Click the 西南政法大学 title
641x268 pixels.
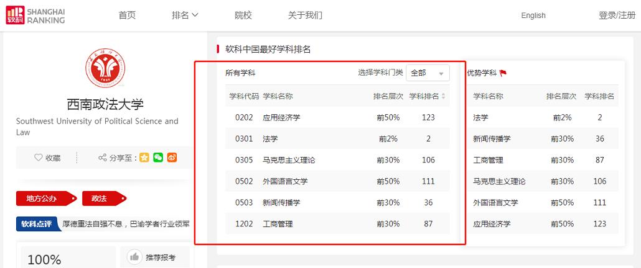tap(105, 105)
